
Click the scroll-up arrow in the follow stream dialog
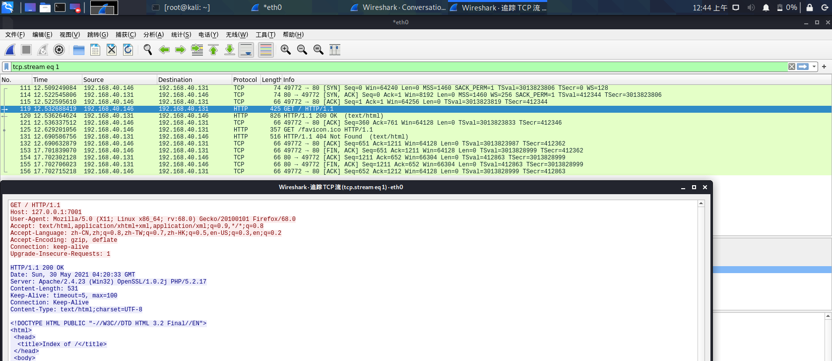coord(701,204)
